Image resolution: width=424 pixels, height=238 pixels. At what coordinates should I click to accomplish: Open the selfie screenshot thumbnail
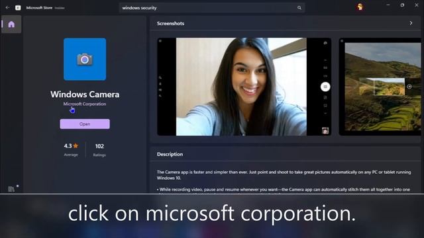[244, 87]
